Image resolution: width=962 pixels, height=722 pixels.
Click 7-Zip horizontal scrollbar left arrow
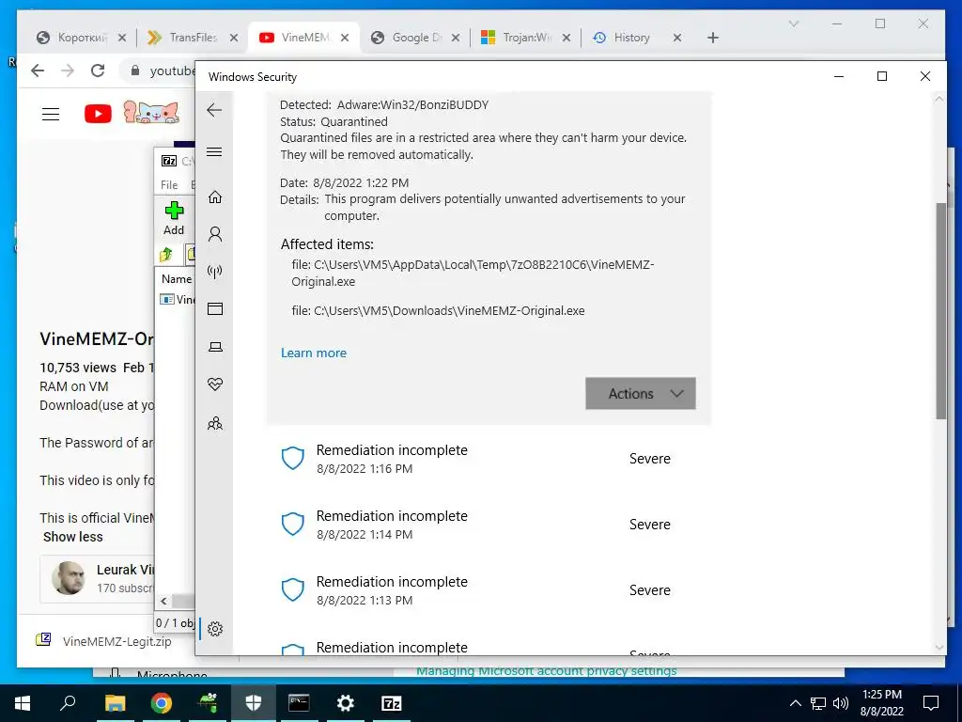[163, 601]
